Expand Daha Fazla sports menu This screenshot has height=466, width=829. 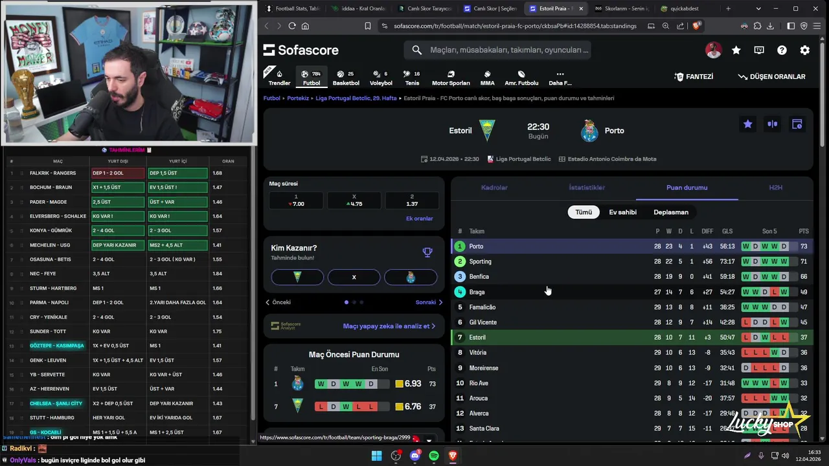tap(560, 77)
